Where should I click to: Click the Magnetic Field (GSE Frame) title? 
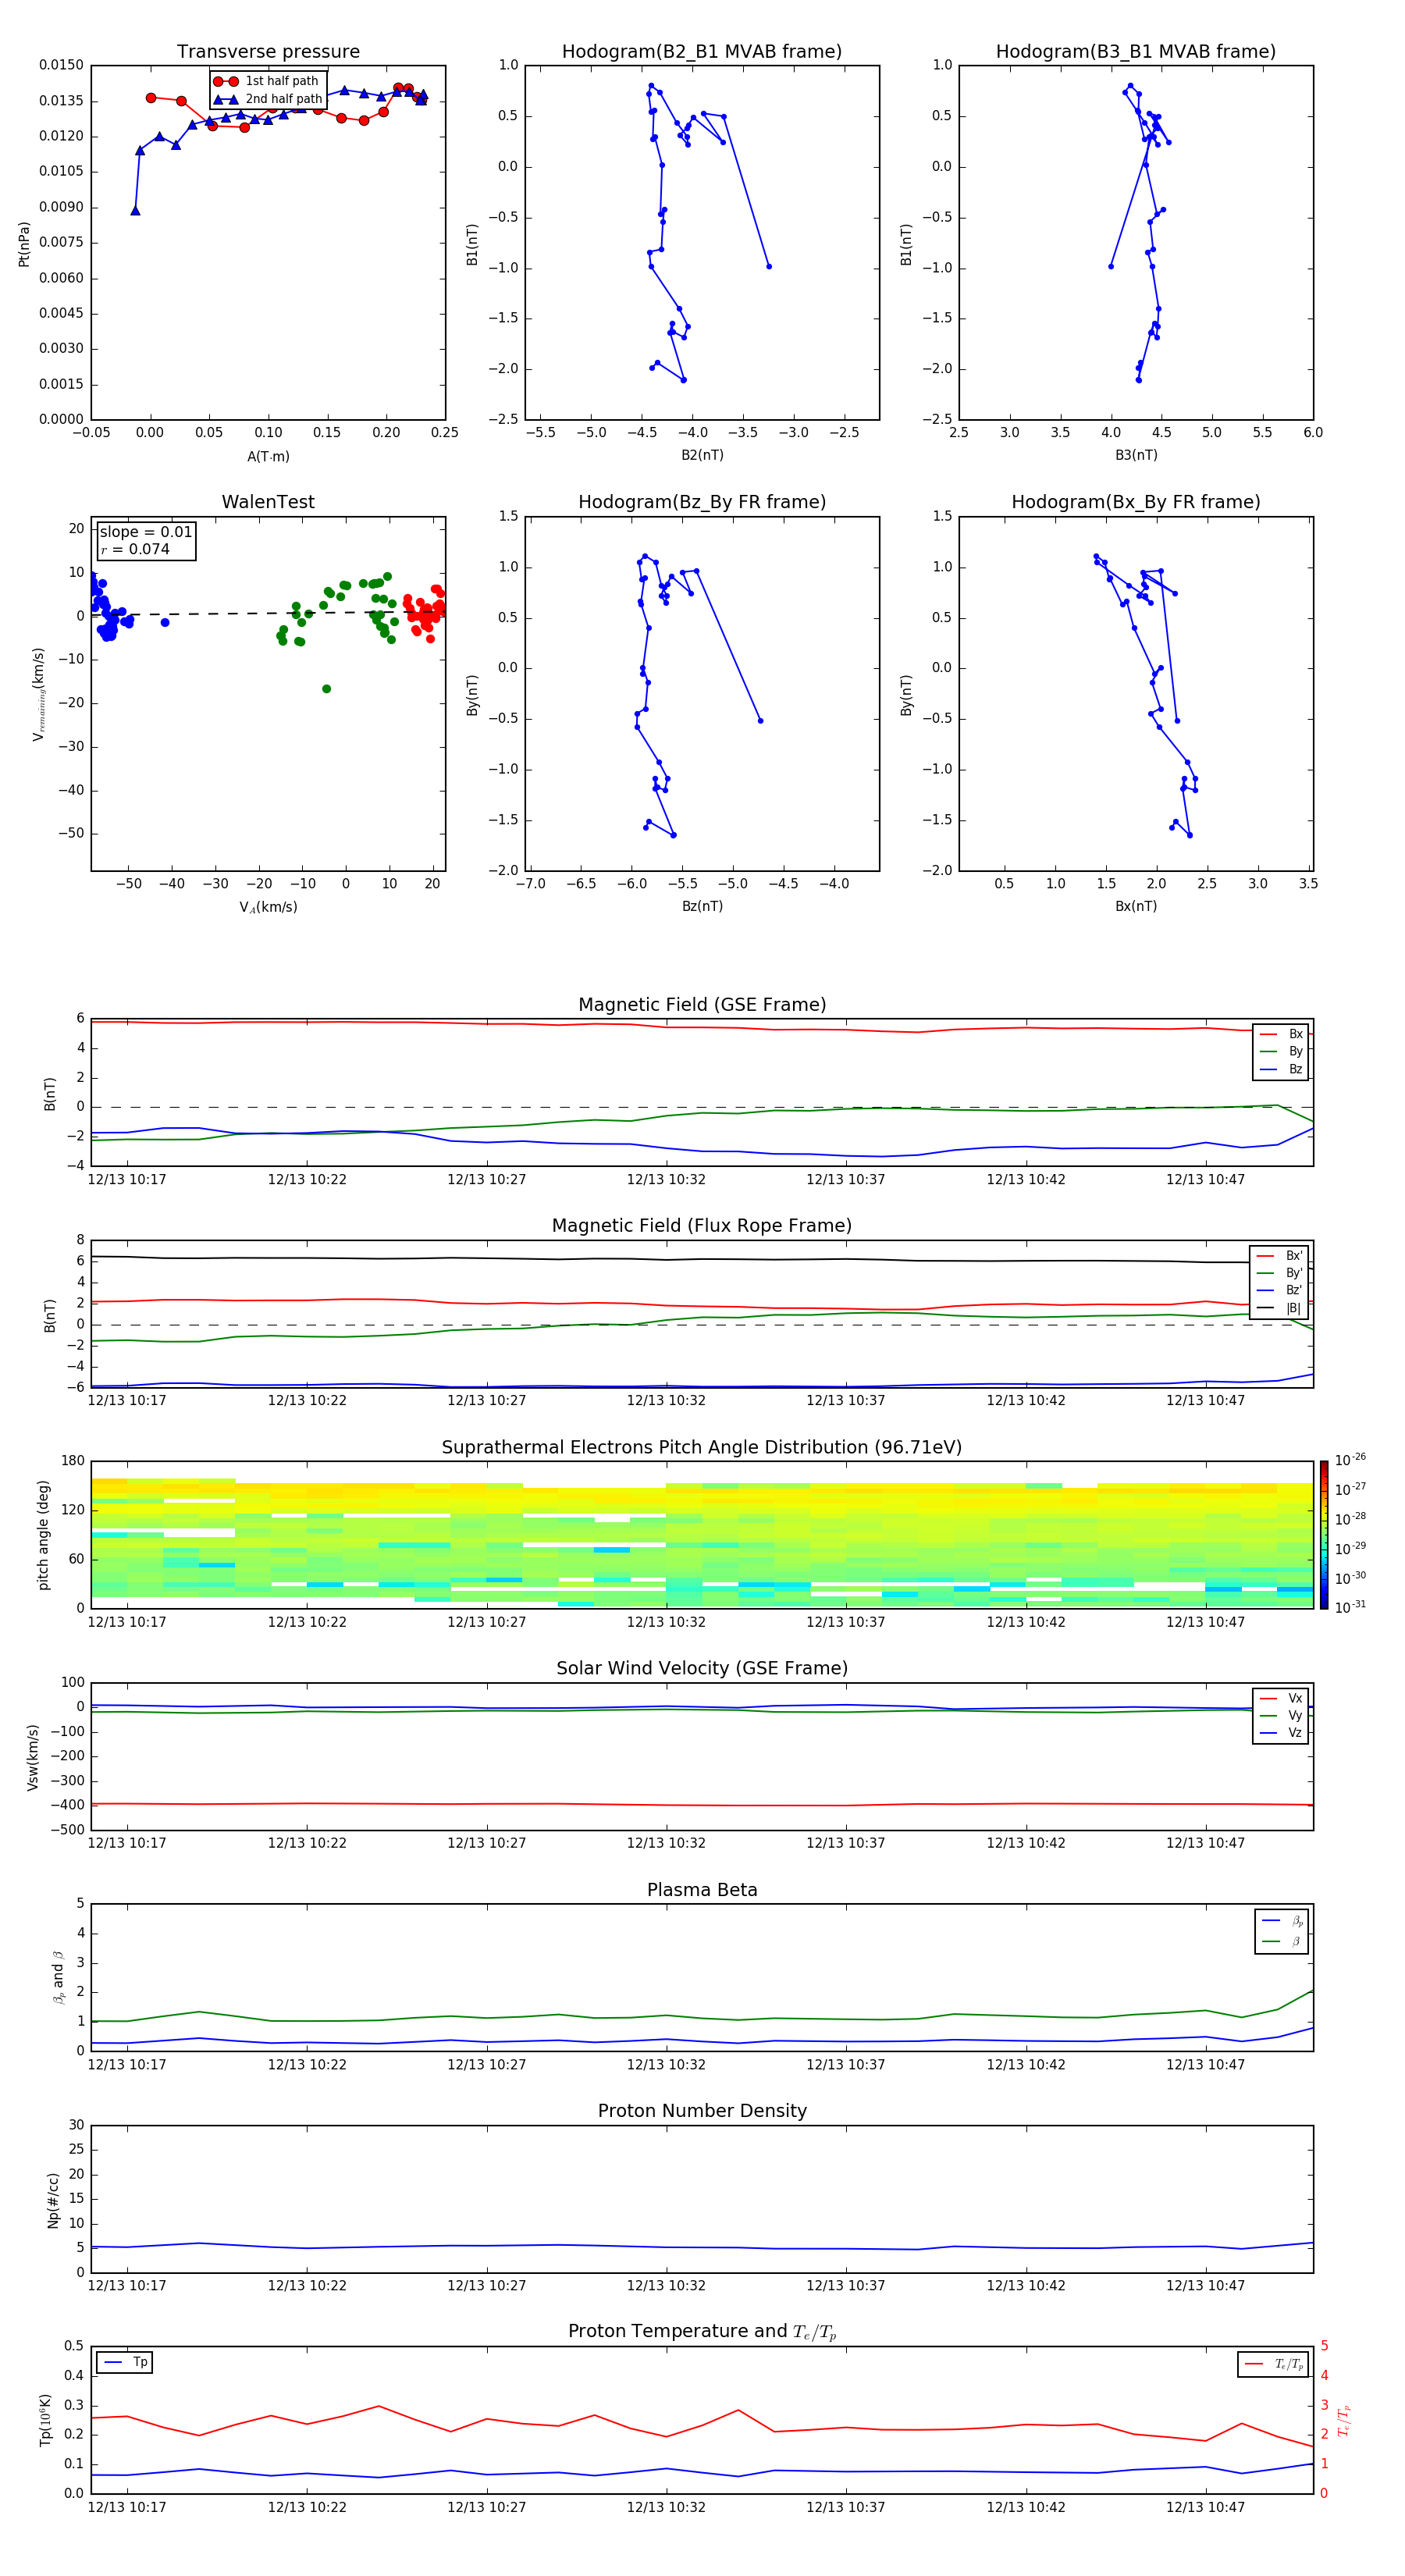click(x=702, y=1005)
